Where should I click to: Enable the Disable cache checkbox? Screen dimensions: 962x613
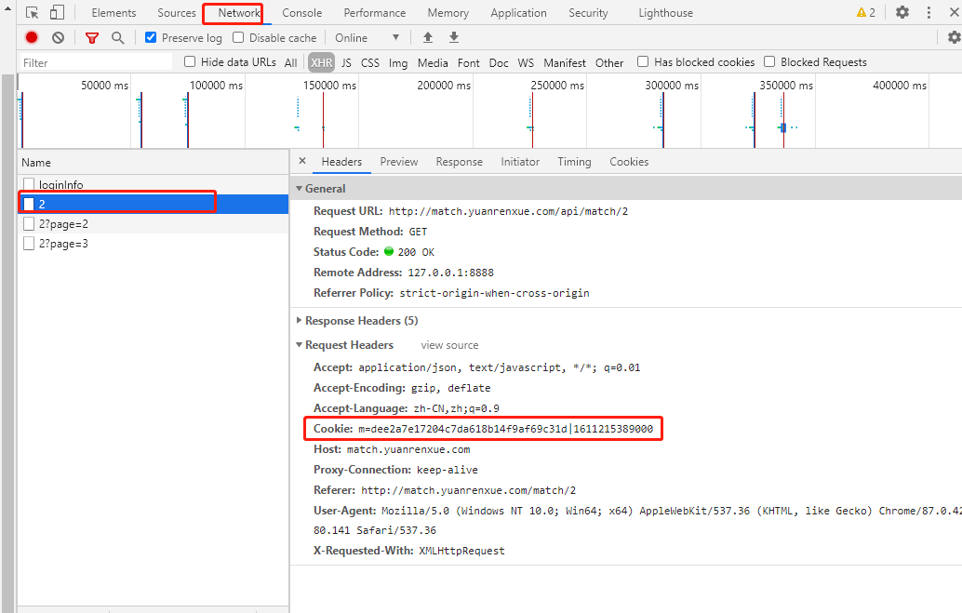(238, 37)
